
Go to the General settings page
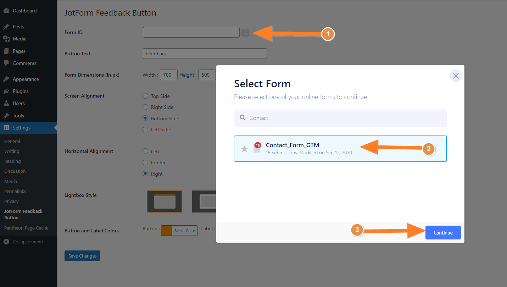(x=12, y=141)
